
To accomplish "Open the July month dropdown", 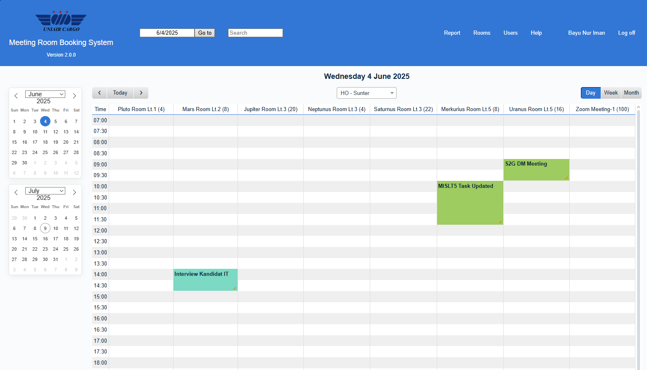I will click(45, 191).
